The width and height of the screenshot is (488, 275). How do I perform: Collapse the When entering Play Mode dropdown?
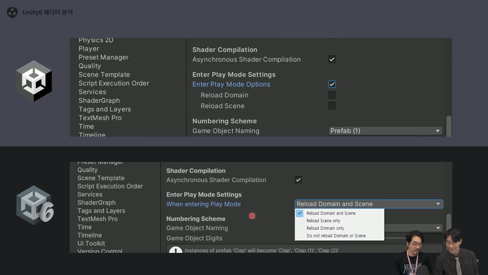[x=369, y=204]
